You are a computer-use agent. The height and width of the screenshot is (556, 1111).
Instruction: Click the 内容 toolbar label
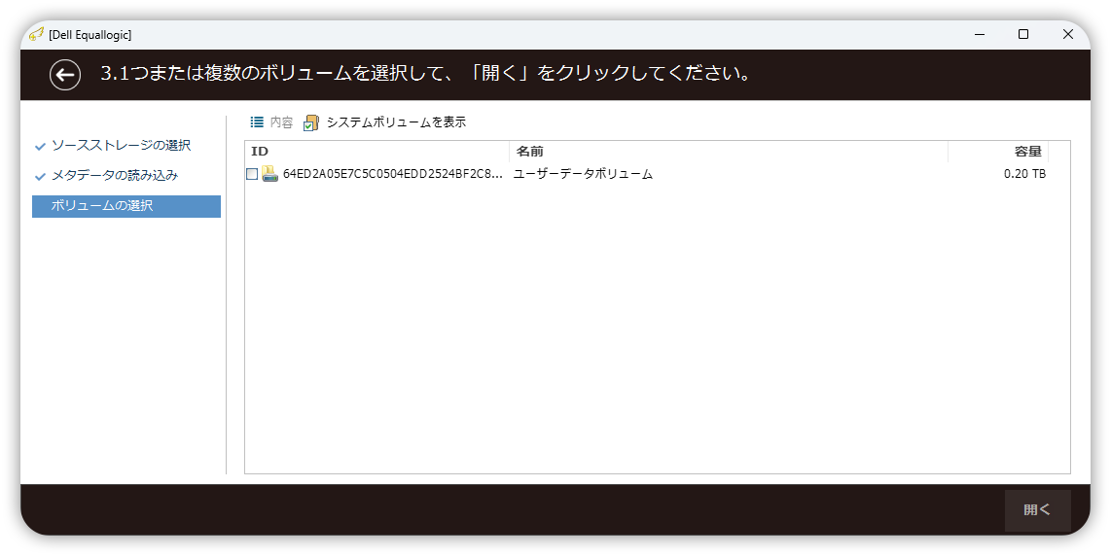pos(281,122)
